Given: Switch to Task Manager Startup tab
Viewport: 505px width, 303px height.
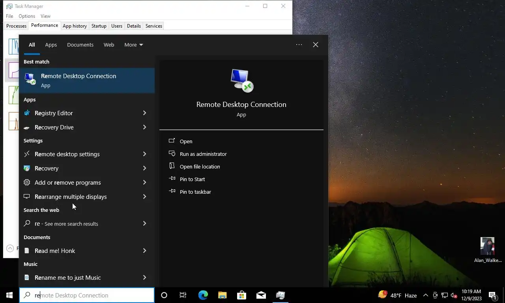Looking at the screenshot, I should point(99,26).
